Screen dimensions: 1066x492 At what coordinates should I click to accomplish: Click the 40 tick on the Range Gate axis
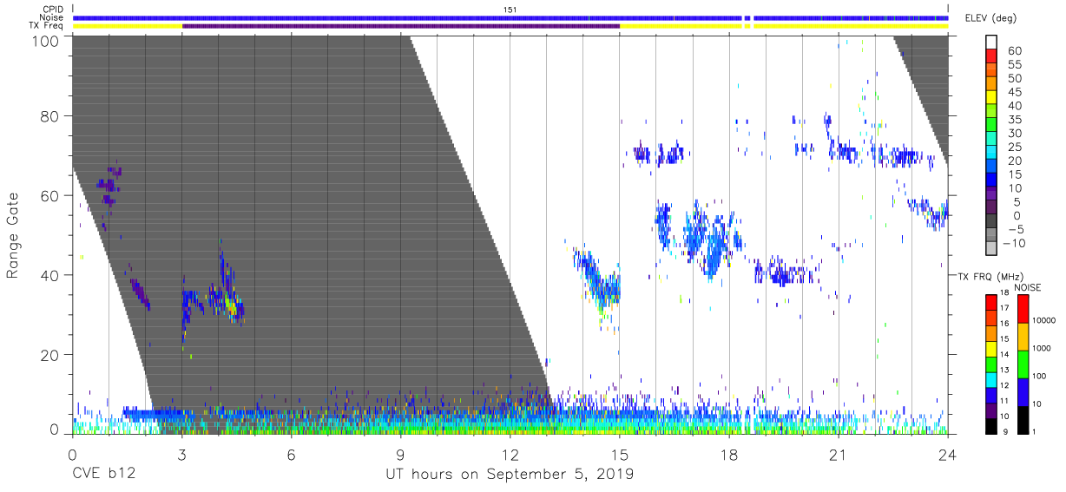pos(49,275)
